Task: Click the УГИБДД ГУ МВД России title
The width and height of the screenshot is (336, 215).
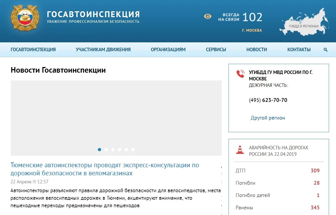Action: pyautogui.click(x=281, y=76)
